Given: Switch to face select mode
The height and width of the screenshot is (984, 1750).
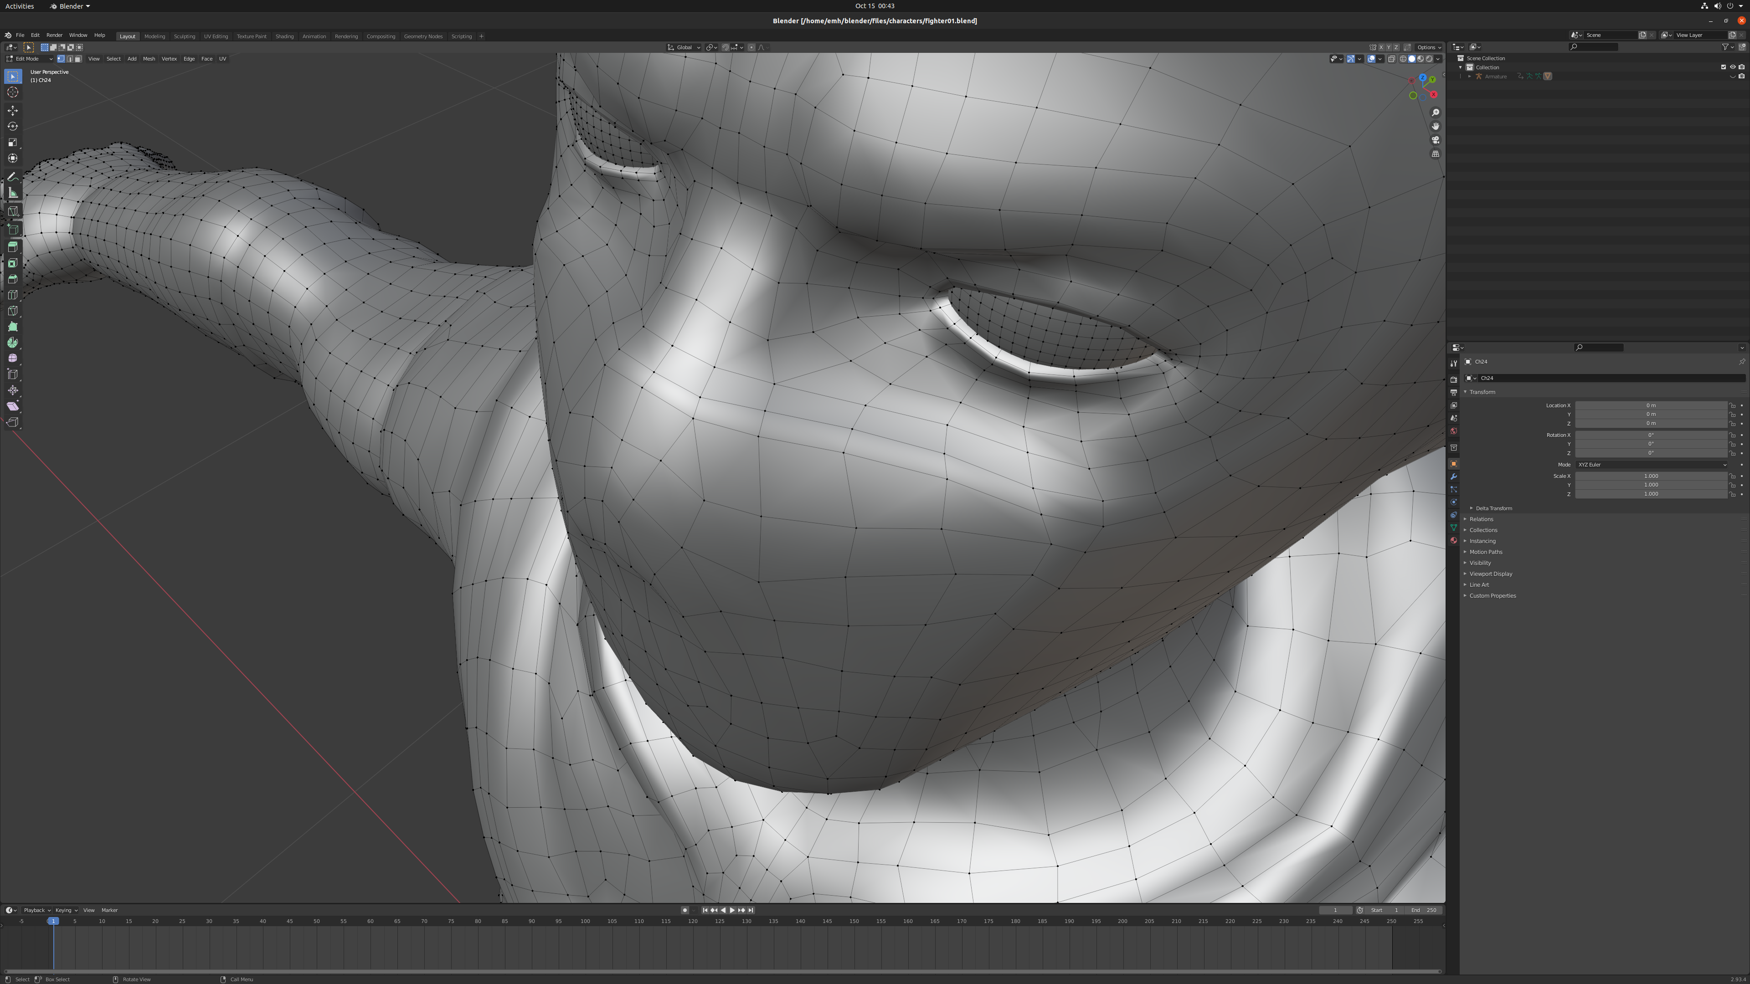Looking at the screenshot, I should click(78, 59).
